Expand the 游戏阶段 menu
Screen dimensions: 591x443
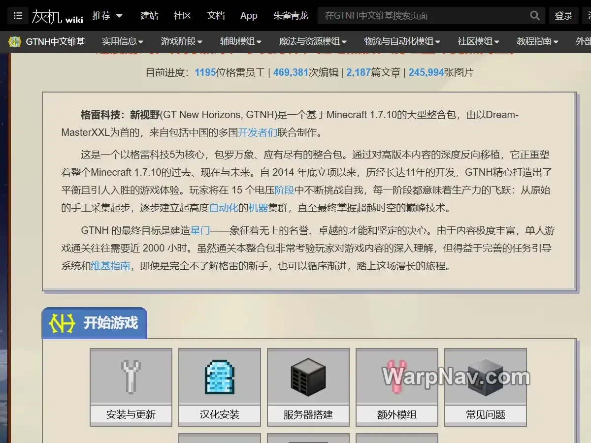[182, 42]
